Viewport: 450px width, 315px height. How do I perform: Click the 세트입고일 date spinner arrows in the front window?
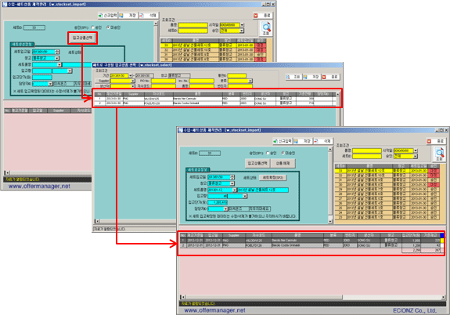coord(232,177)
